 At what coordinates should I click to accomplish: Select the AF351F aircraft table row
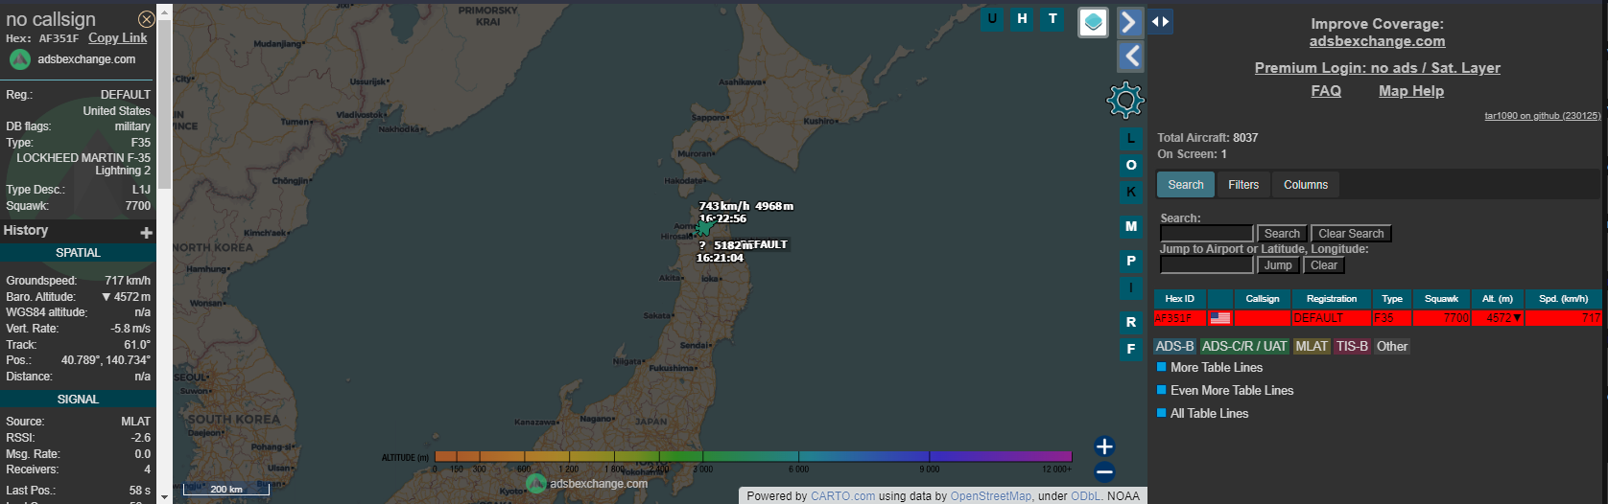pos(1378,318)
